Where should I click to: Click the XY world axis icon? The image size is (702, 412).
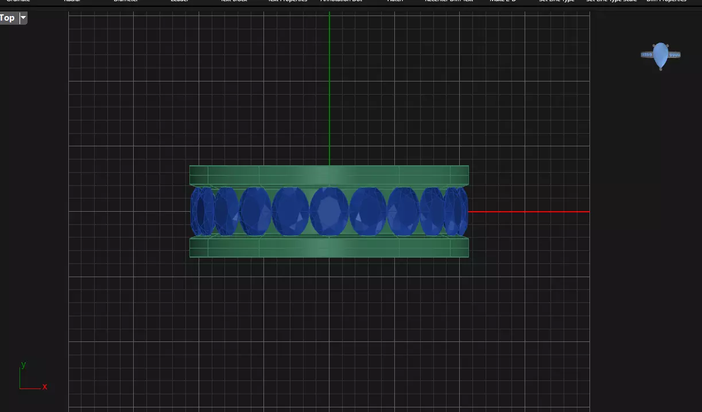click(33, 376)
